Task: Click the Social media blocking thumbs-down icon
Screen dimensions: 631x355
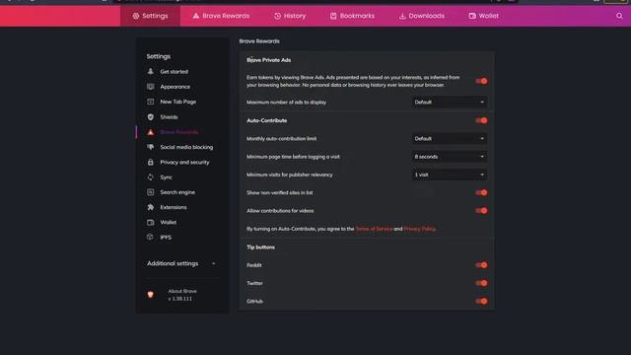Action: click(151, 147)
